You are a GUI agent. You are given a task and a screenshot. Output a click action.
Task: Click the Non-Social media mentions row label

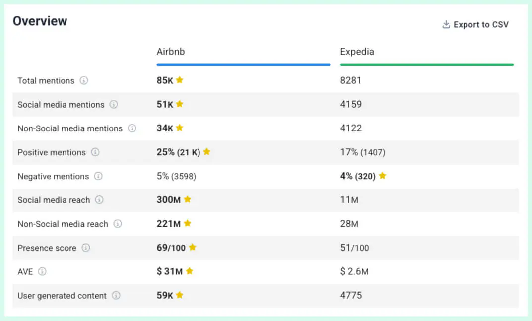coord(70,128)
